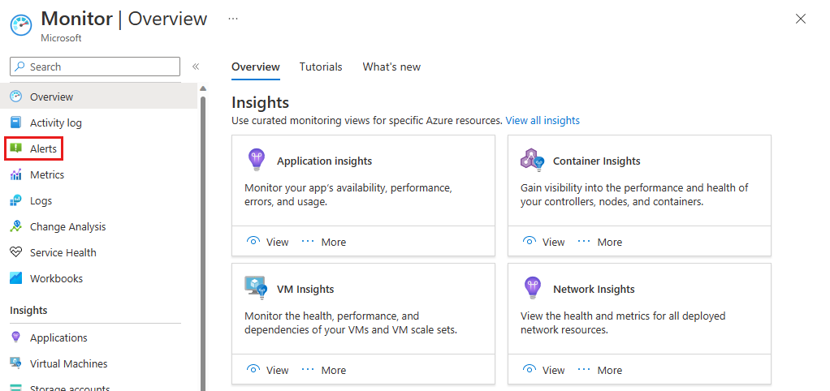
Task: Show More options under VM Insights
Action: pyautogui.click(x=324, y=370)
